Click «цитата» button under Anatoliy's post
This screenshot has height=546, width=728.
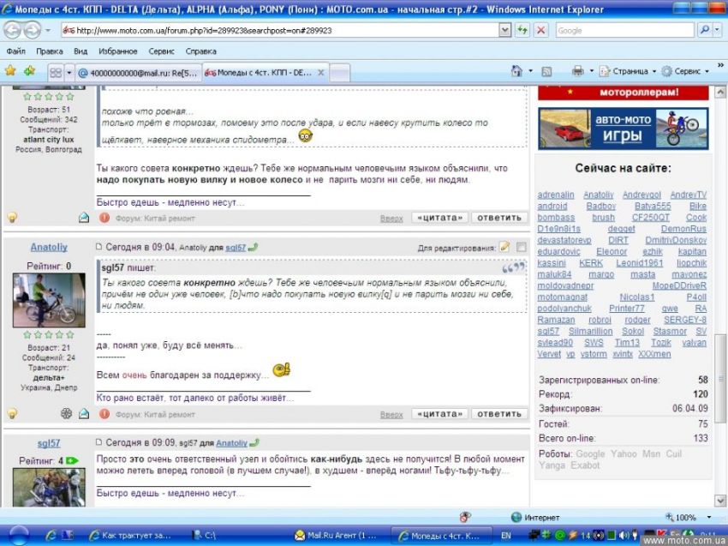pyautogui.click(x=439, y=414)
